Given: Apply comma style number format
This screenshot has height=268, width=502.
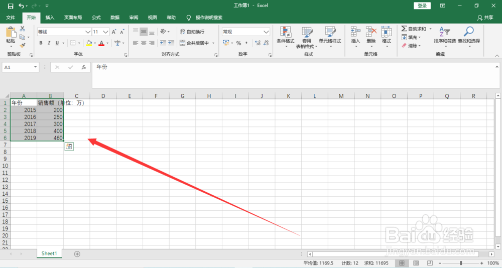Looking at the screenshot, I should pyautogui.click(x=246, y=43).
